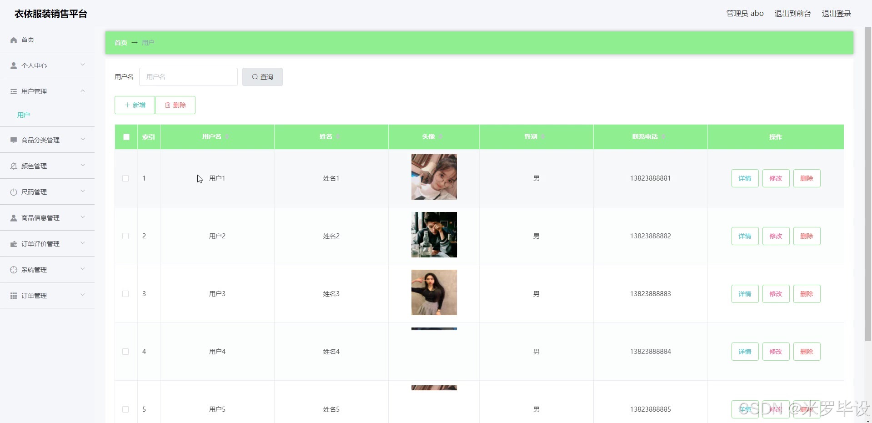Expand the 颜色管理 chevron
This screenshot has width=872, height=423.
pyautogui.click(x=83, y=166)
